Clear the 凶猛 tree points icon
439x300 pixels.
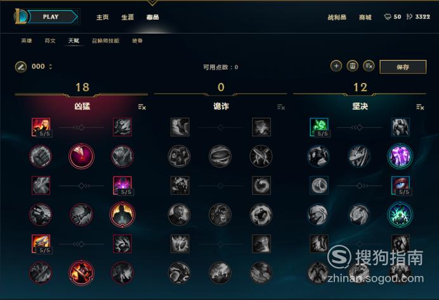(141, 107)
